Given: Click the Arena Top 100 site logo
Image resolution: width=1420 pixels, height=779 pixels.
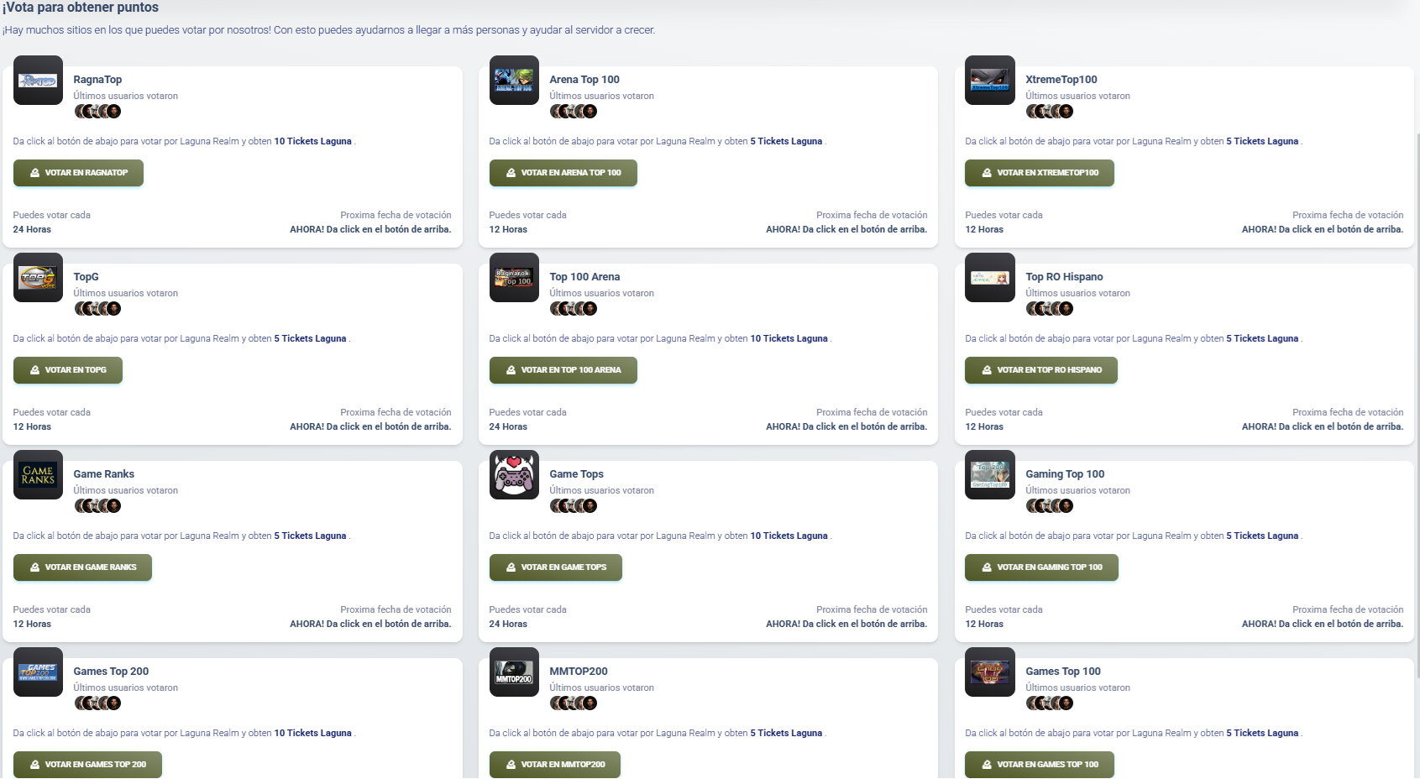Looking at the screenshot, I should point(514,81).
